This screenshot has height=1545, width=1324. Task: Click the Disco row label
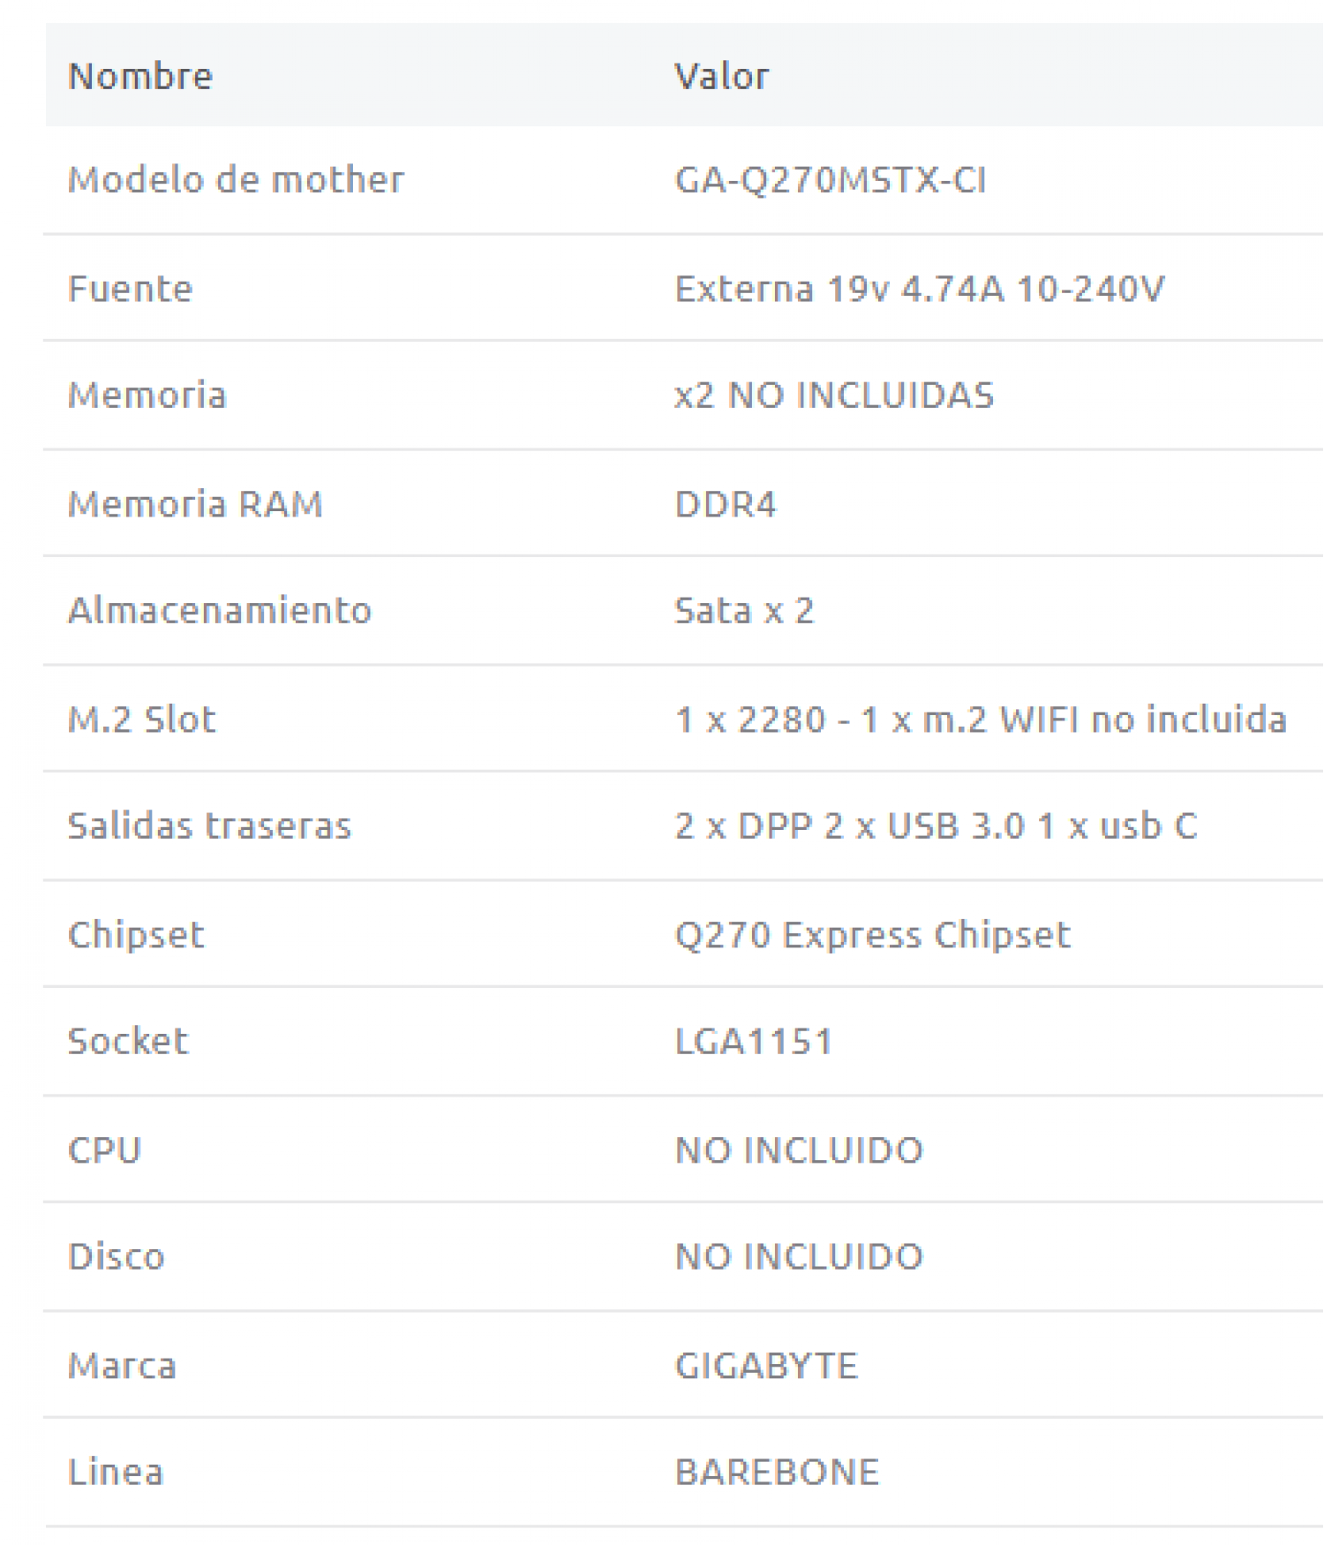(x=117, y=1256)
